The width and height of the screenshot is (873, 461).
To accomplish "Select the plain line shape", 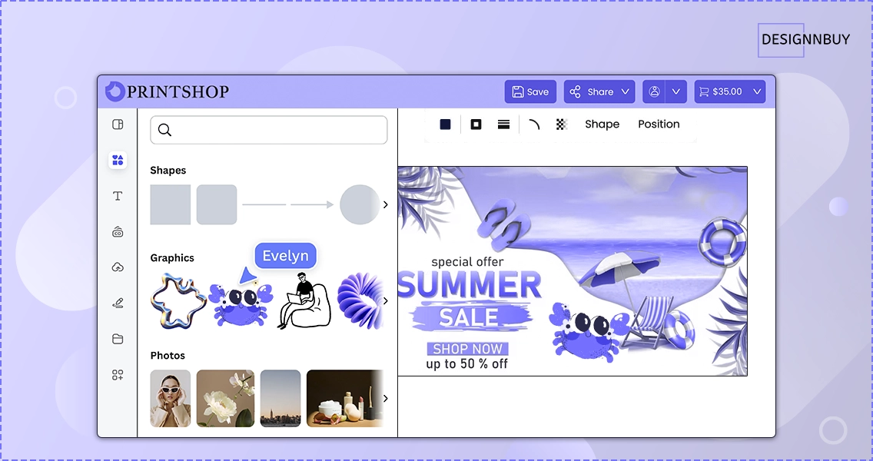I will [x=264, y=205].
